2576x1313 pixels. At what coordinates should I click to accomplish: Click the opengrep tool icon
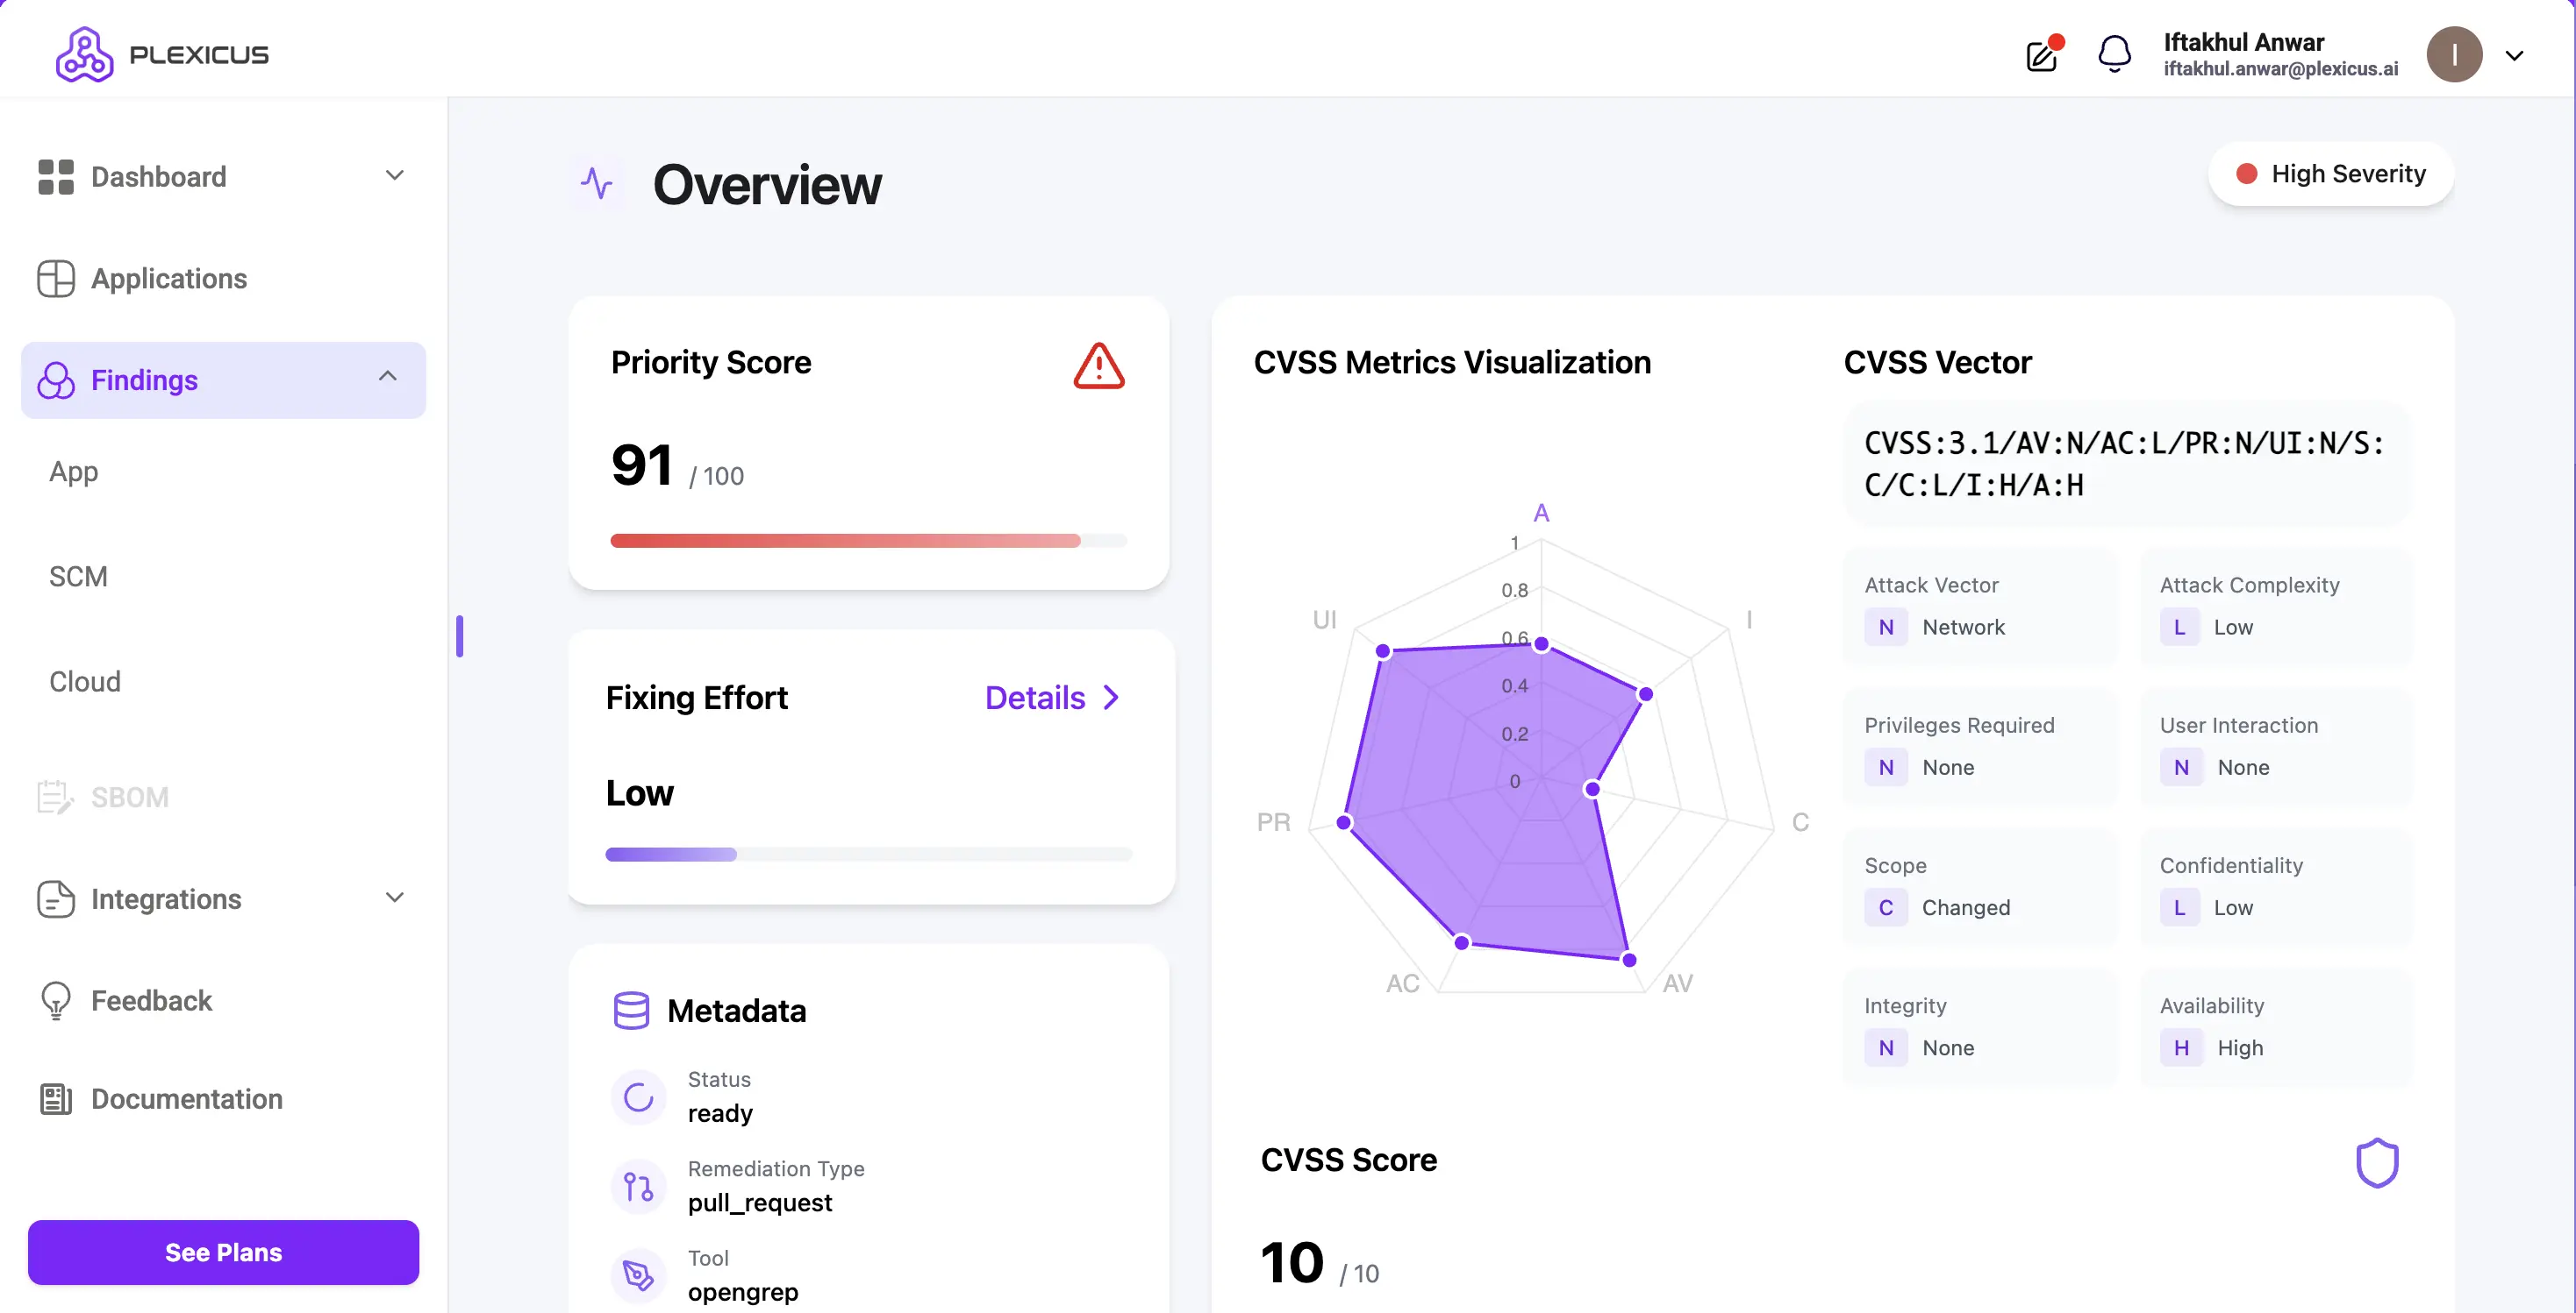coord(638,1275)
